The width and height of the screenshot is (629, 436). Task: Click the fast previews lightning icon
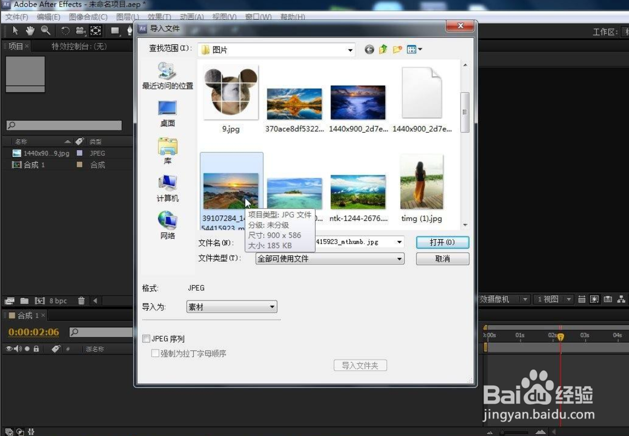click(594, 299)
